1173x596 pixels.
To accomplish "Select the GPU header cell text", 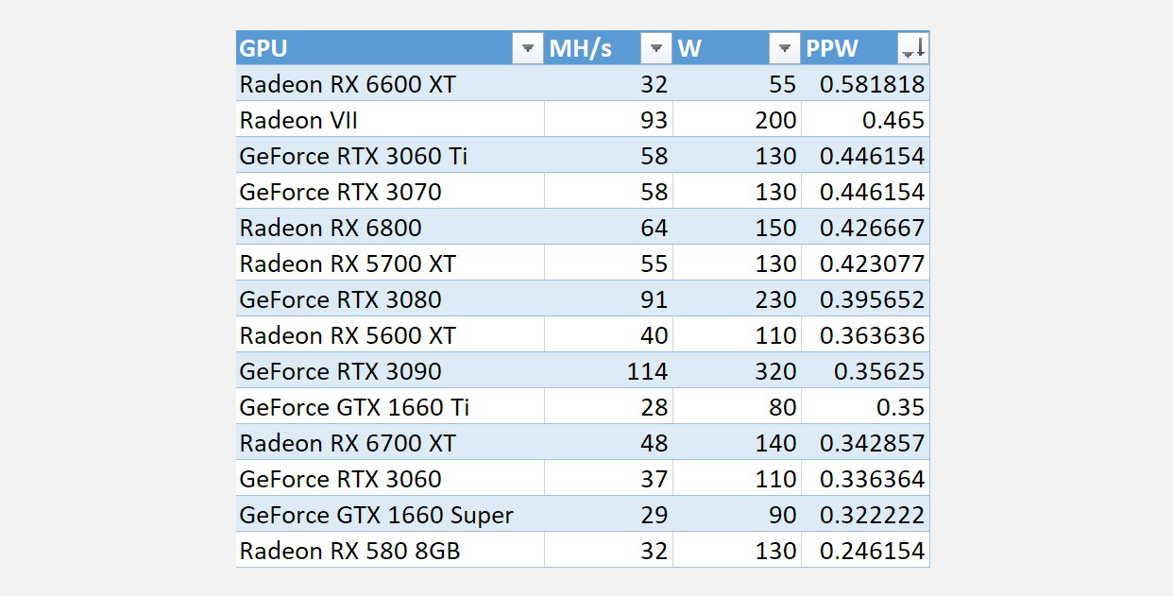I will point(263,48).
